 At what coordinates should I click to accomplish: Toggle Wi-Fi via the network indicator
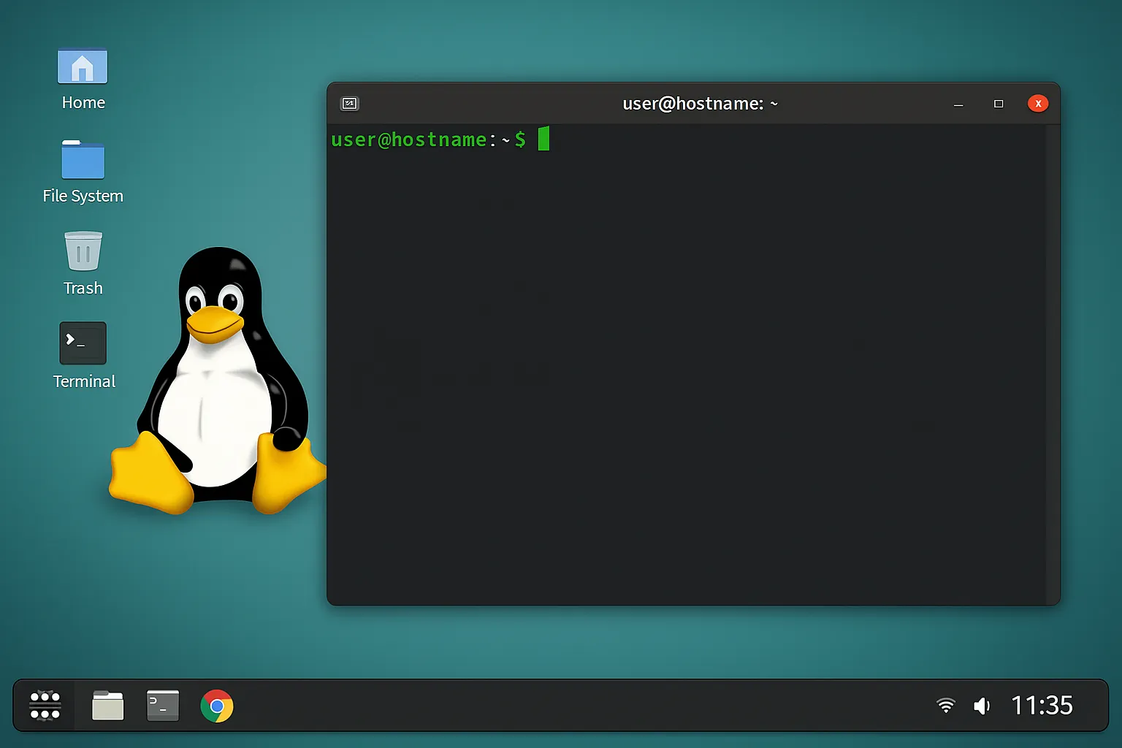pyautogui.click(x=945, y=706)
